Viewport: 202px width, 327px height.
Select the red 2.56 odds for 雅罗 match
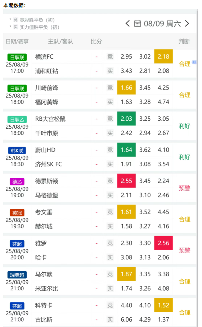[163, 243]
